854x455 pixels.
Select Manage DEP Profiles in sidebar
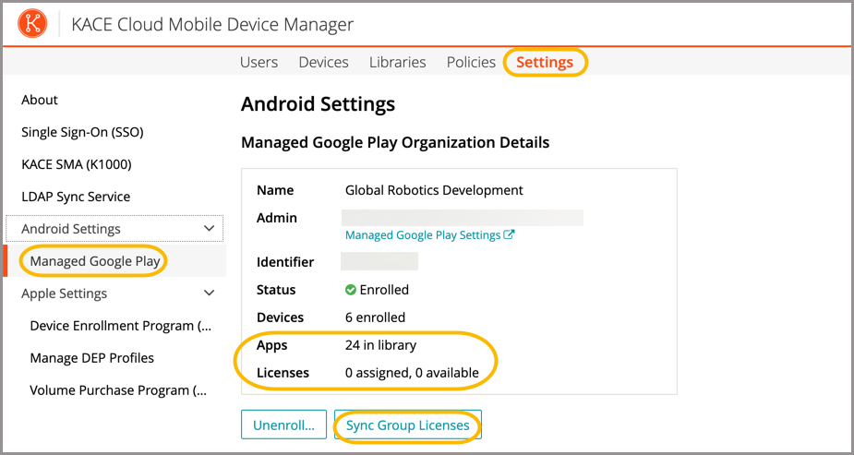coord(91,358)
